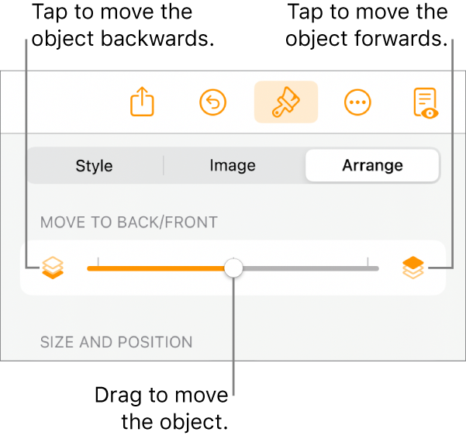The width and height of the screenshot is (466, 439).
Task: Click the orange filled part of the slider
Action: [155, 268]
